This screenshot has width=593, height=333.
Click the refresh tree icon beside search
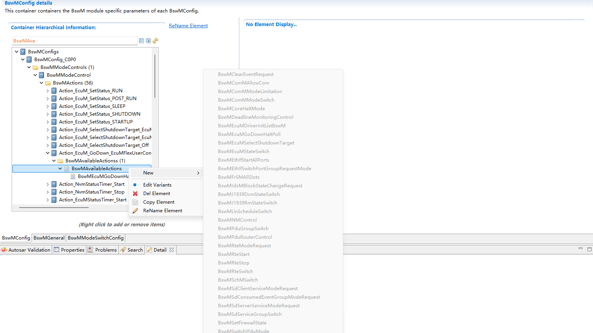click(x=155, y=41)
